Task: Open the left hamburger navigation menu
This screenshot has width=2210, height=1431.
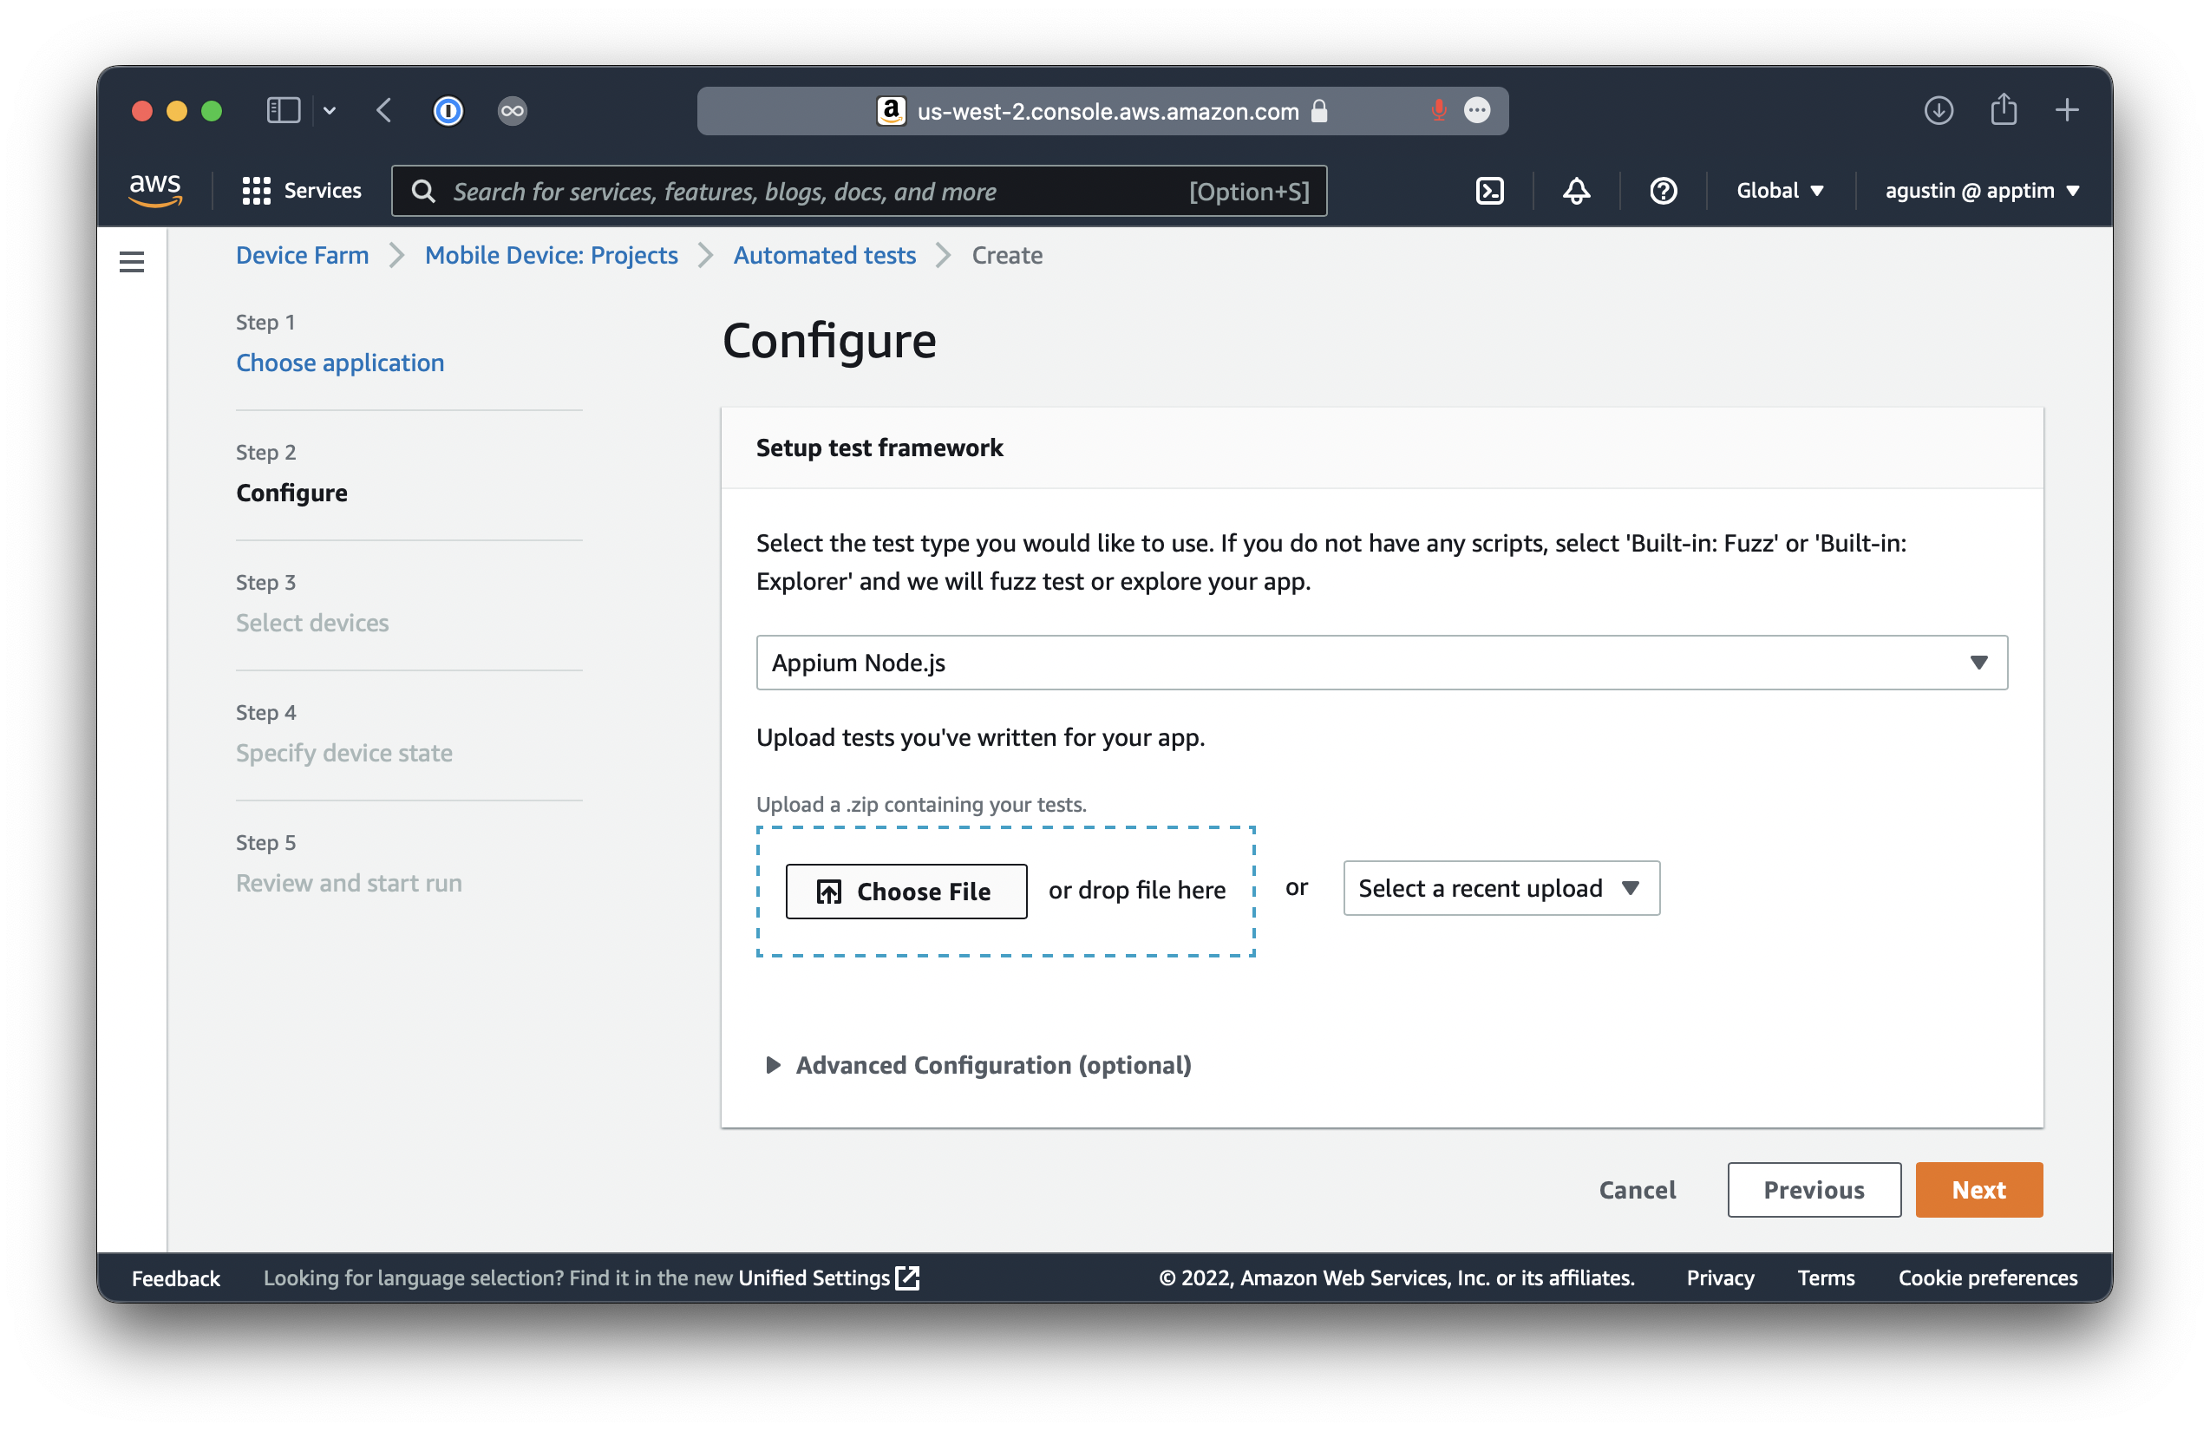Action: point(132,262)
